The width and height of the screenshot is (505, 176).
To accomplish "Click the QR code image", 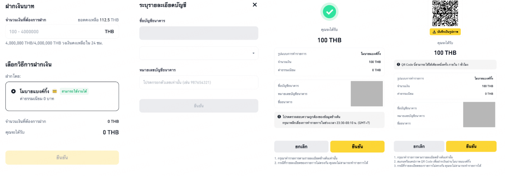I will pos(445,13).
